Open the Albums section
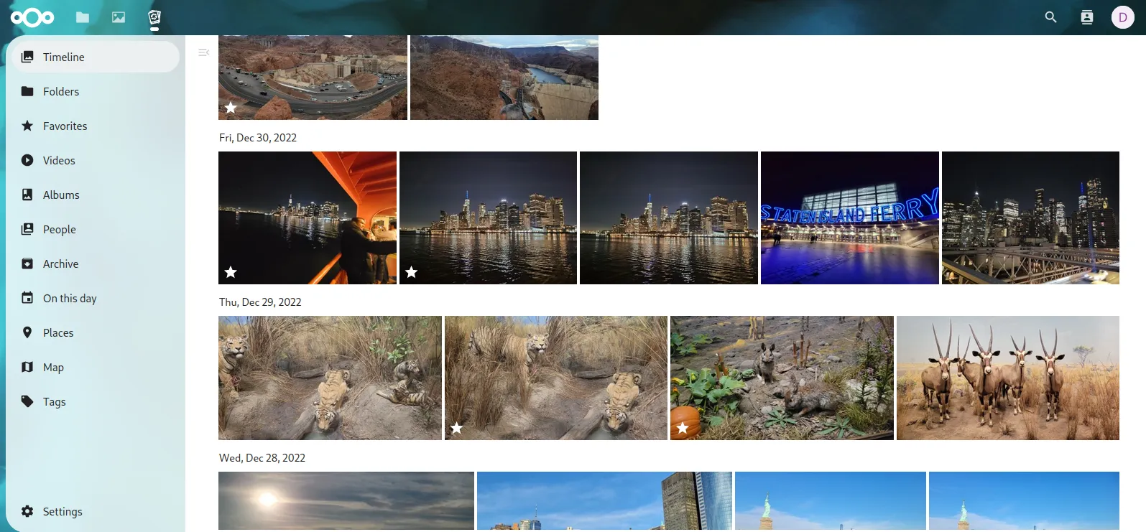The image size is (1146, 532). 61,195
